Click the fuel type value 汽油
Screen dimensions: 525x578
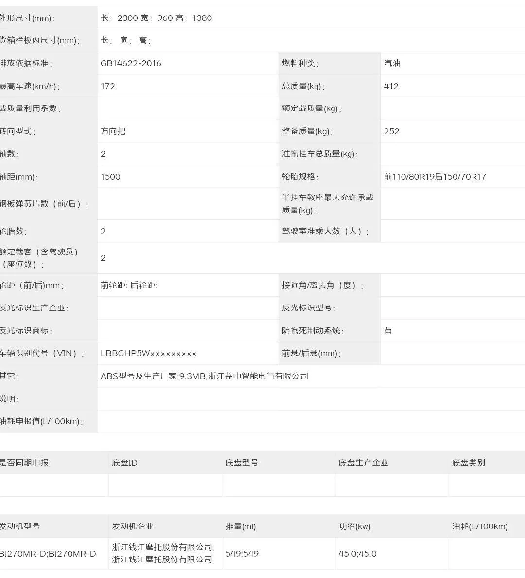coord(392,63)
